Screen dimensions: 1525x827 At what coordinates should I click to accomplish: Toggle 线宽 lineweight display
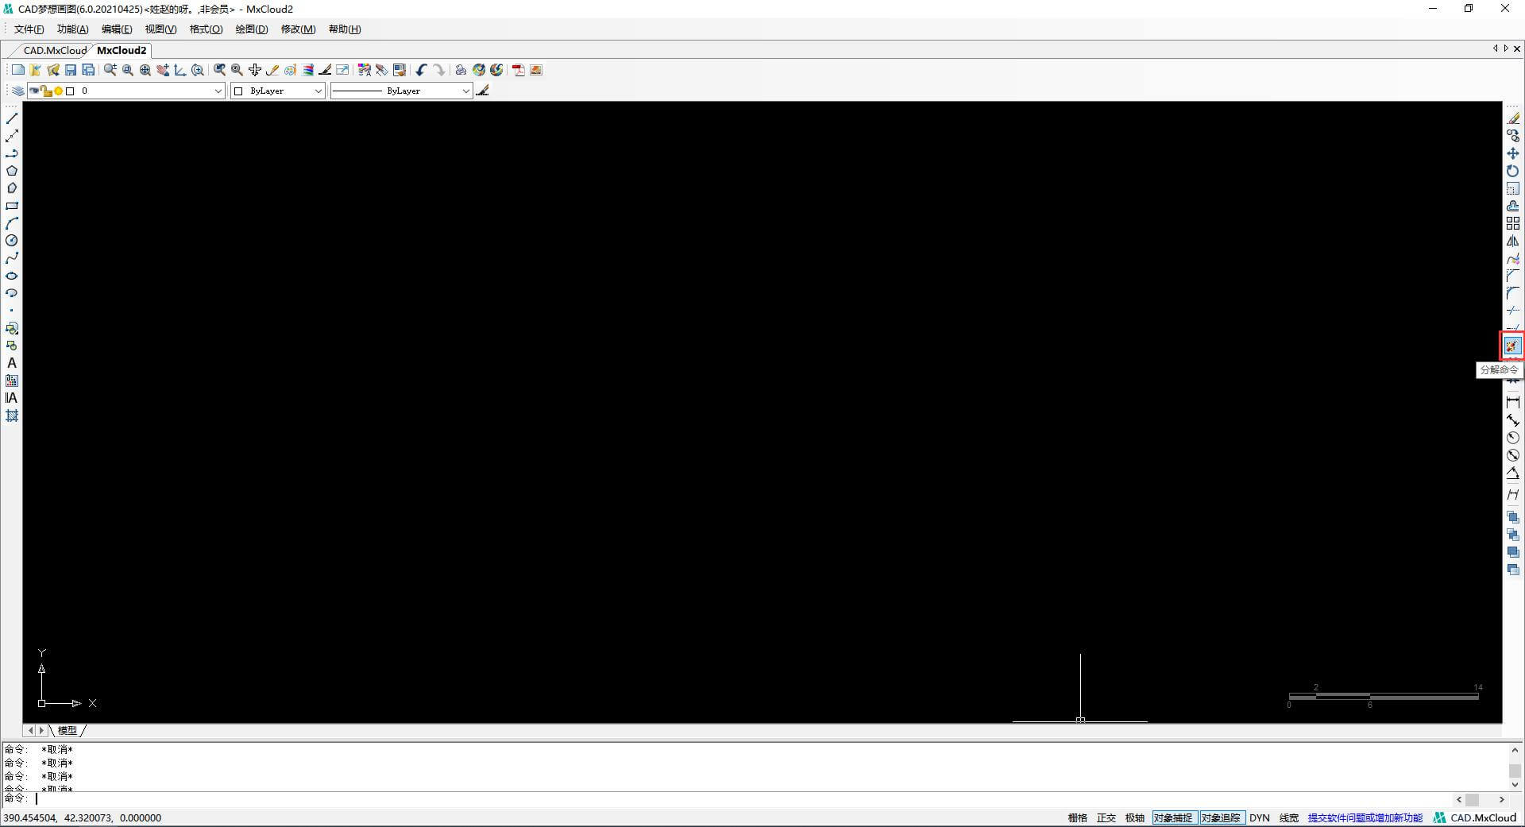(x=1289, y=817)
